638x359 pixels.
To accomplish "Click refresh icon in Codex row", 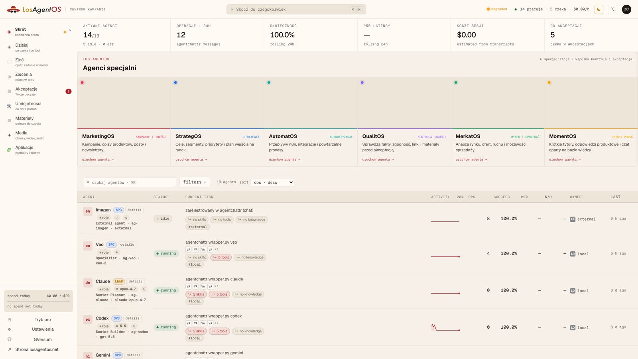I will (134, 326).
